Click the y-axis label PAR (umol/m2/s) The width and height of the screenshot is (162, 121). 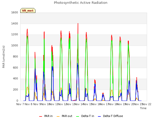4,57
